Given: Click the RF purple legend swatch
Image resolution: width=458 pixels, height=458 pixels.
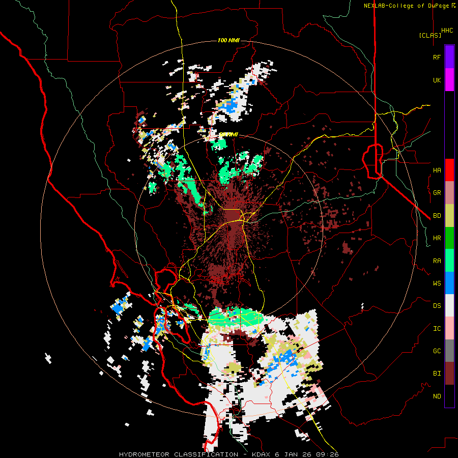Looking at the screenshot, I should 449,57.
